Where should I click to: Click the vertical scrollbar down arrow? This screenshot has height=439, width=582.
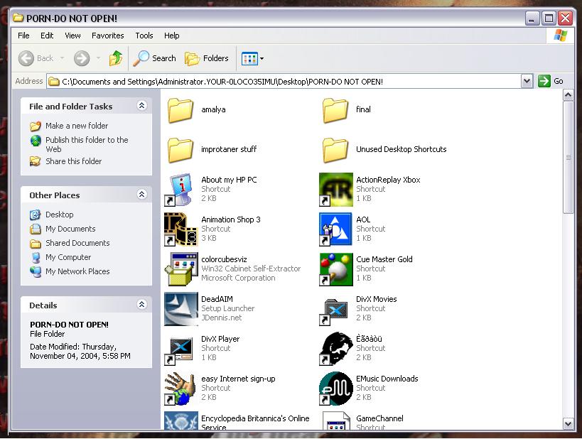(x=568, y=423)
